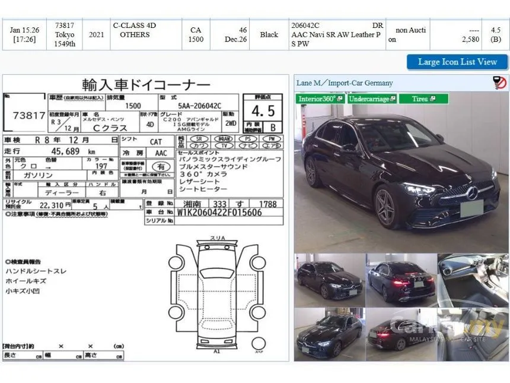This screenshot has width=510, height=383.
Task: Open the front three-quarter thumbnail in the top row
Action: tap(330, 280)
